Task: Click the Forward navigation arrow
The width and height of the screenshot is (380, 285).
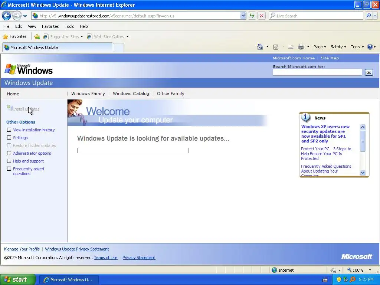Action: (x=17, y=16)
